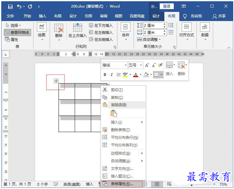Viewport: 234px width, 189px height.
Task: Click the format painter brush icon
Action: point(160,65)
